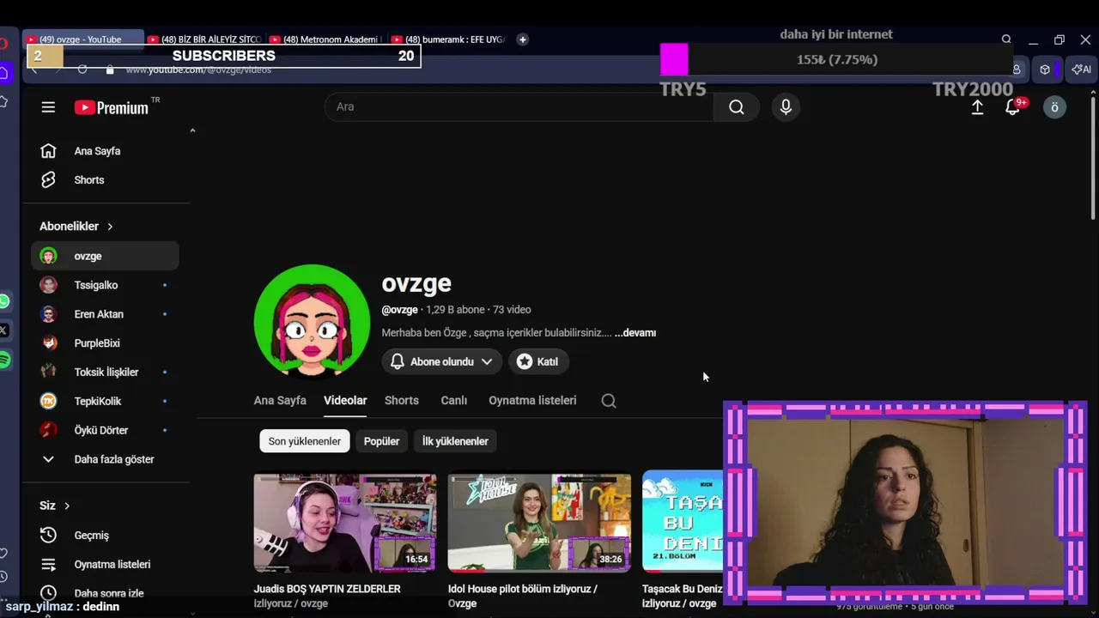
Task: Open the YouTube hamburger guide menu
Action: (x=48, y=107)
